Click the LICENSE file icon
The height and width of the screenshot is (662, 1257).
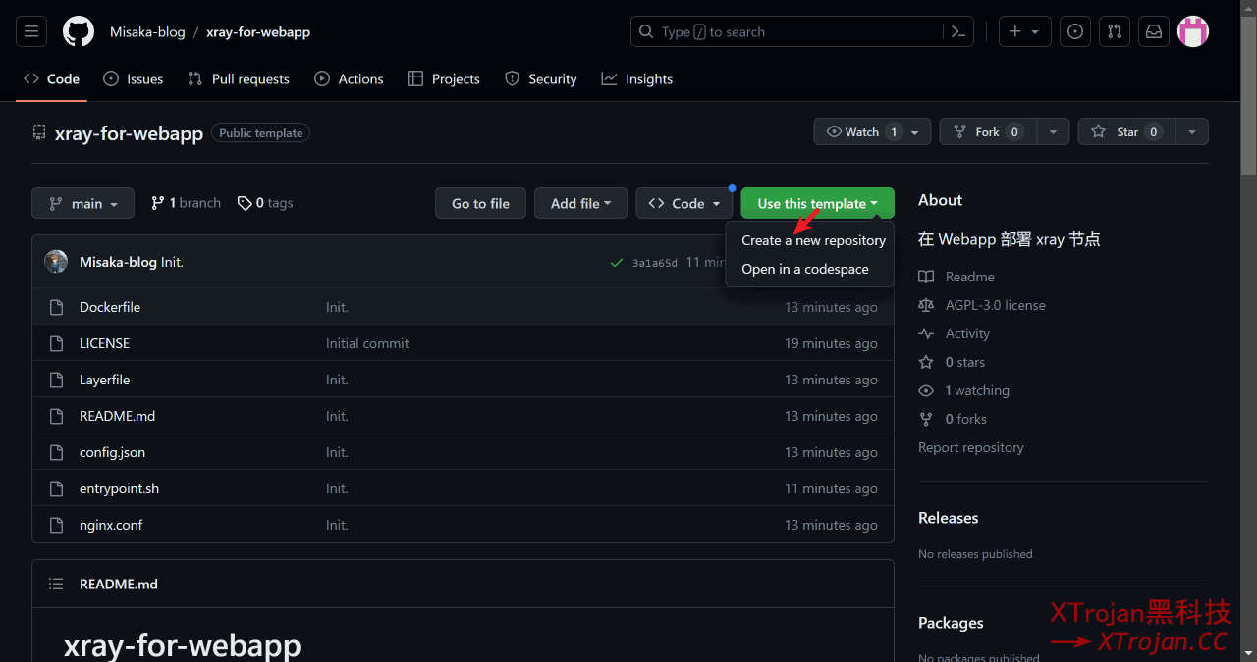click(x=56, y=343)
